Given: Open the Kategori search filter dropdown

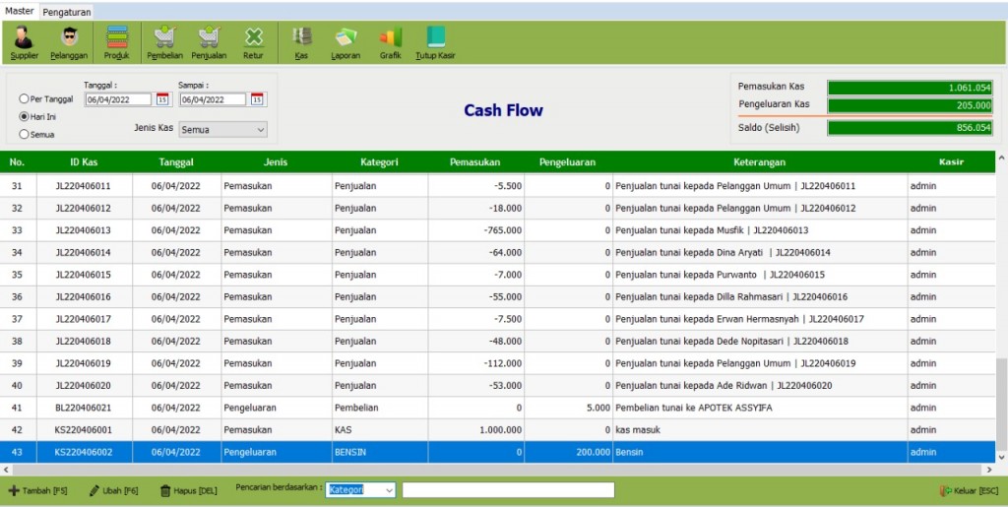Looking at the screenshot, I should [x=360, y=490].
